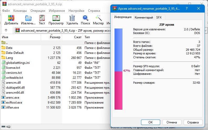Click the arenc.exe application icon
This screenshot has width=208, height=130.
(x=3, y=98)
